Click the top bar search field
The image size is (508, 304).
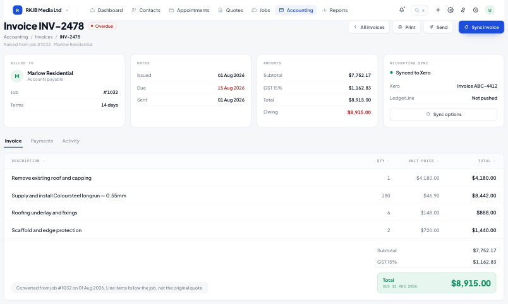pos(420,10)
